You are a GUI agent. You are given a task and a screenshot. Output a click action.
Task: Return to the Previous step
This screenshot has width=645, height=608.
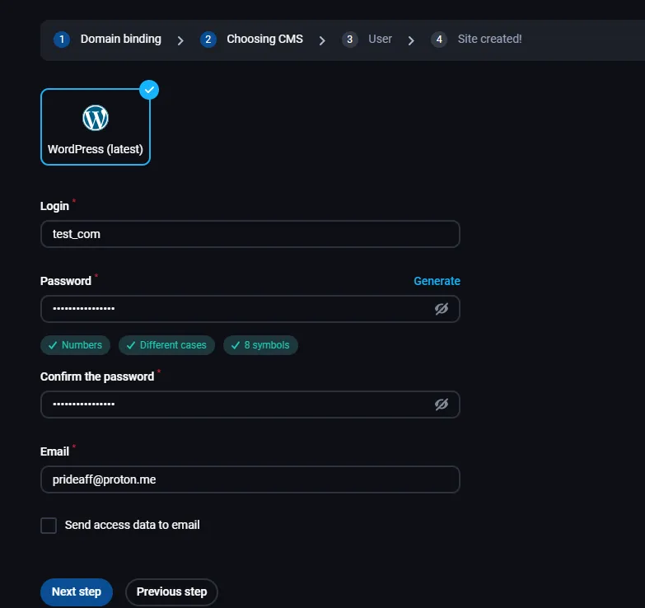click(171, 592)
